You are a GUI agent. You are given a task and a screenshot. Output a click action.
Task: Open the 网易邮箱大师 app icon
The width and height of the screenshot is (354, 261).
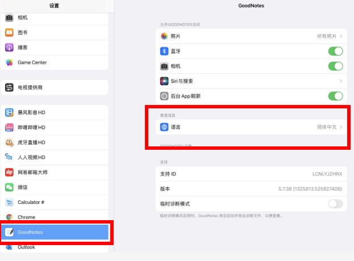coord(9,172)
